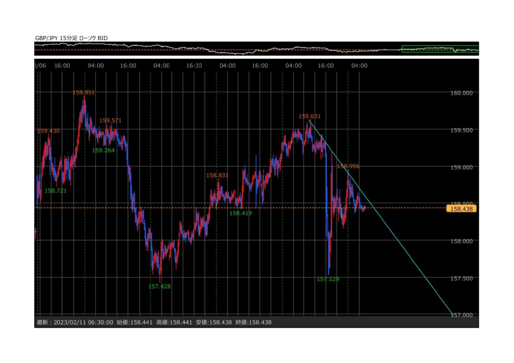This screenshot has height=363, width=514.
Task: Click the 終値 158.438 value in status bar
Action: [253, 322]
